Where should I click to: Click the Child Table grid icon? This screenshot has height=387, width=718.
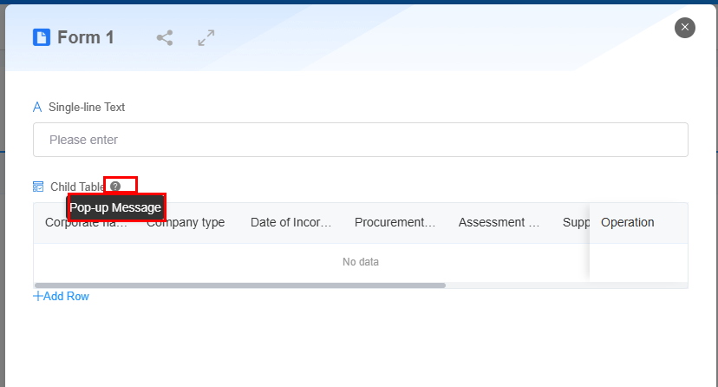tap(38, 187)
